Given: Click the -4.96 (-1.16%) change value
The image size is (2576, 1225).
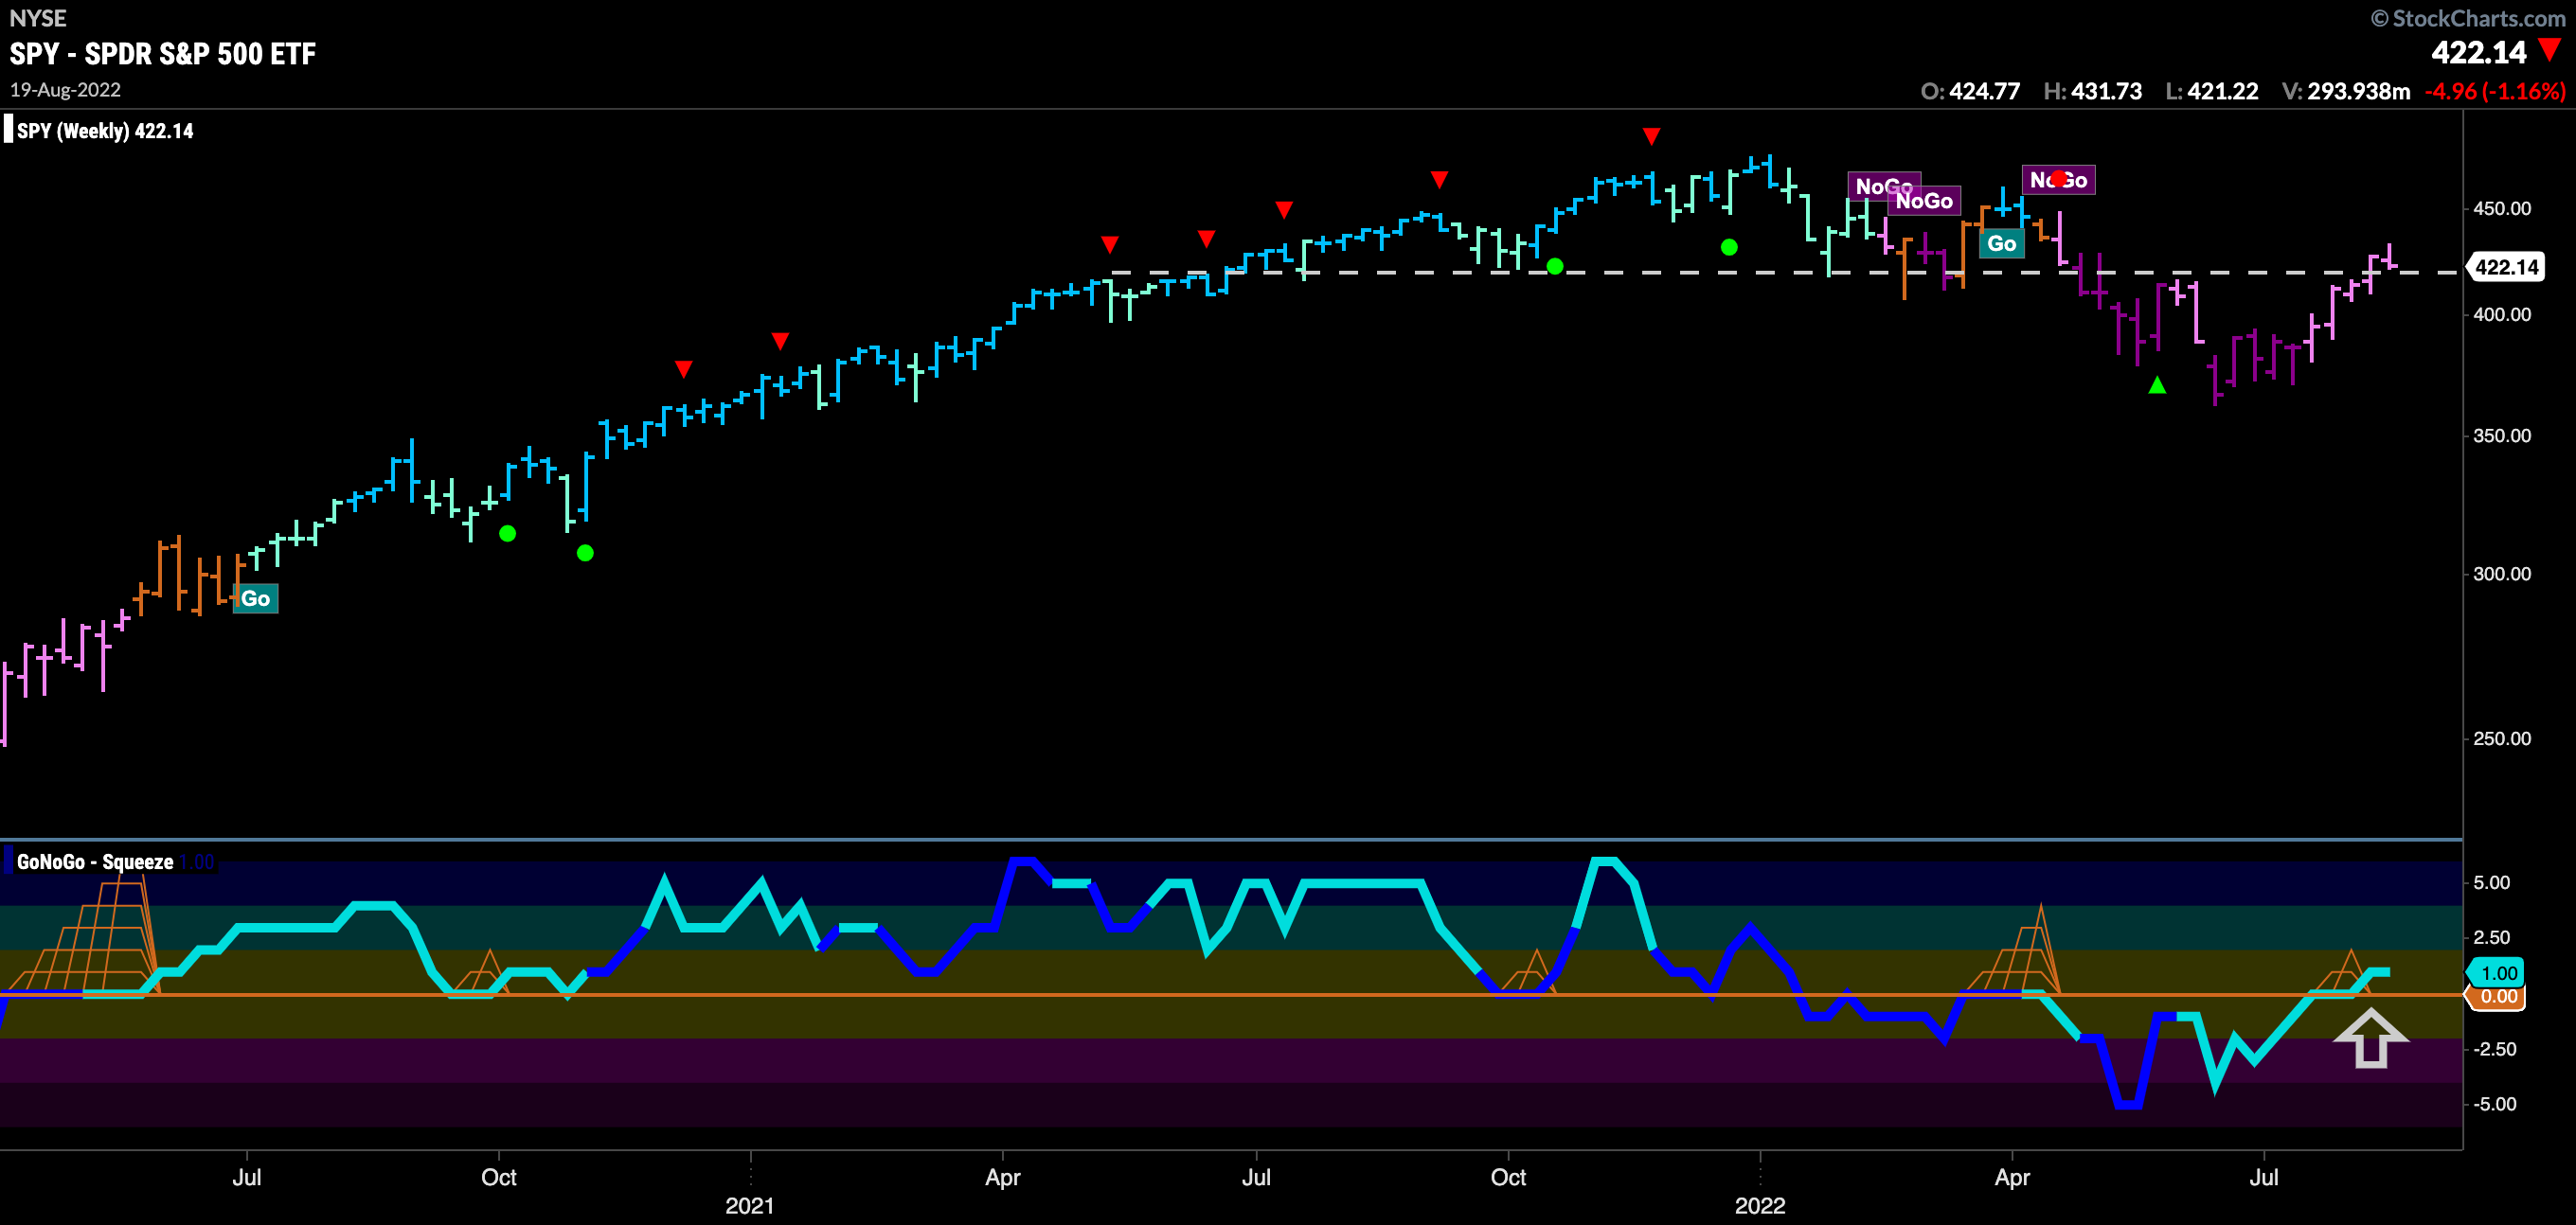Looking at the screenshot, I should (x=2495, y=91).
